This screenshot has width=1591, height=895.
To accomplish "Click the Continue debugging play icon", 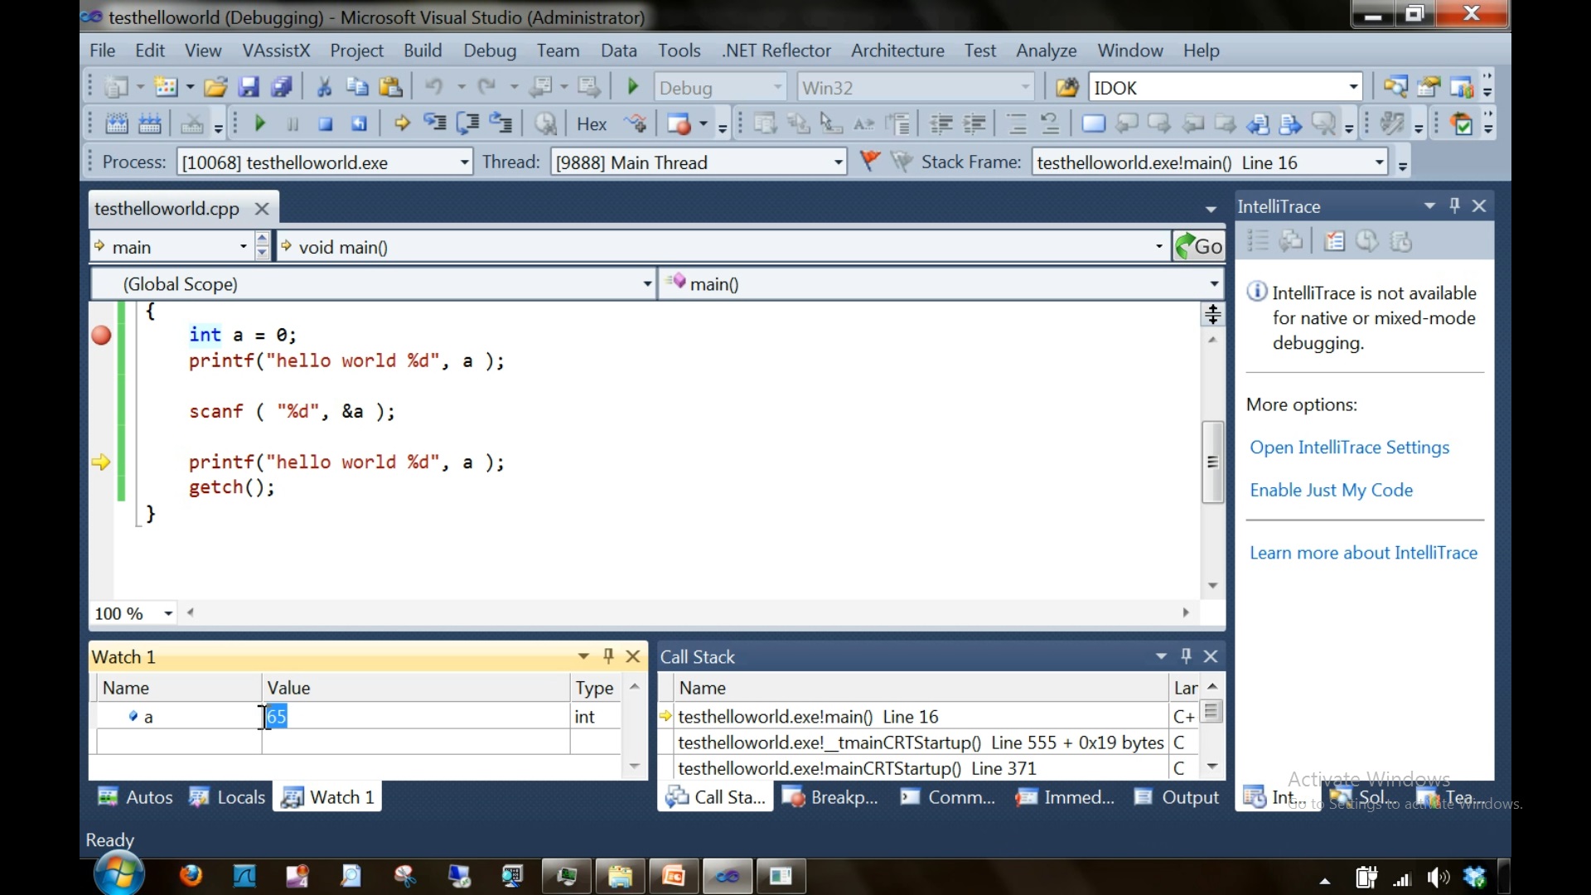I will [259, 124].
